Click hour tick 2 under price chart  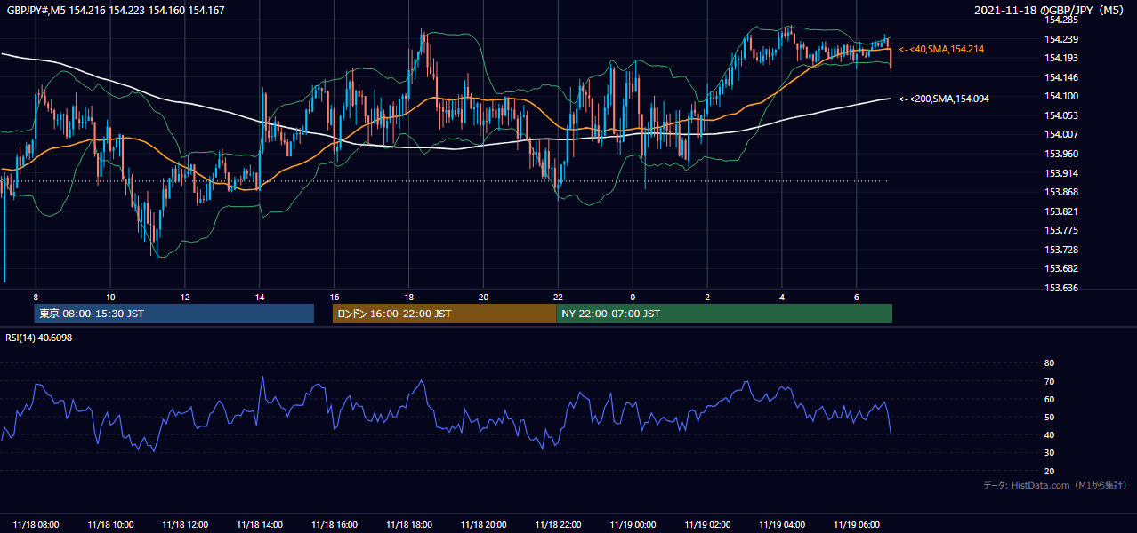707,297
